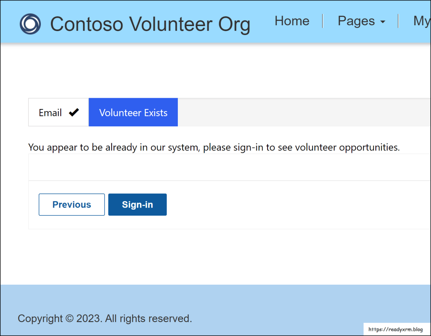The height and width of the screenshot is (336, 431).
Task: Click the already in our system message
Action: click(214, 147)
